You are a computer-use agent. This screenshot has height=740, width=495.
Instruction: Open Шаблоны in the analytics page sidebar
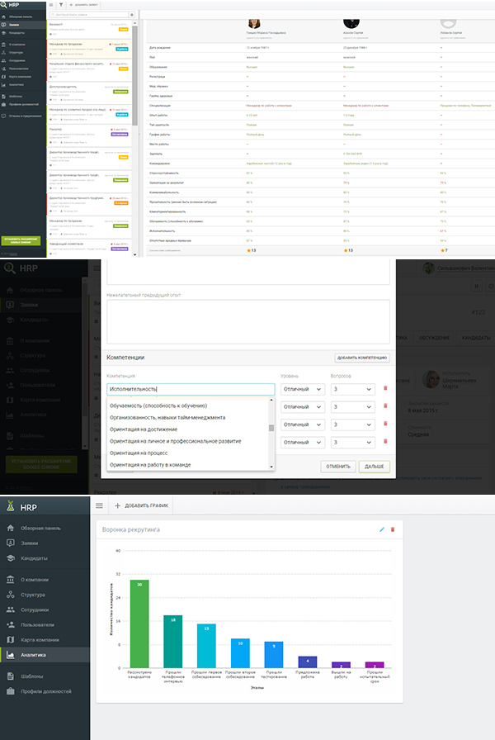coord(31,675)
